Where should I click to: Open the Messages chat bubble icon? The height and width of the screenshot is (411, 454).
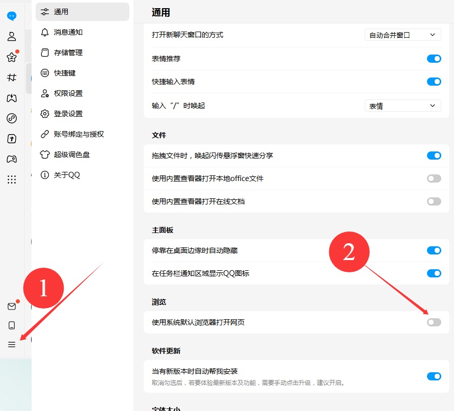pyautogui.click(x=12, y=15)
